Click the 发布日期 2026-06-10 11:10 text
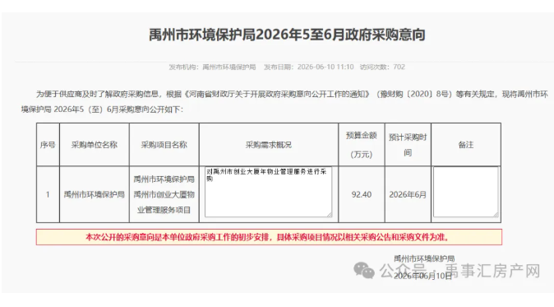Screen dimensions: 554x307 tap(309, 67)
